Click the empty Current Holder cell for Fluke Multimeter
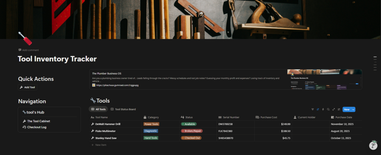This screenshot has height=155, width=381. [x=310, y=131]
